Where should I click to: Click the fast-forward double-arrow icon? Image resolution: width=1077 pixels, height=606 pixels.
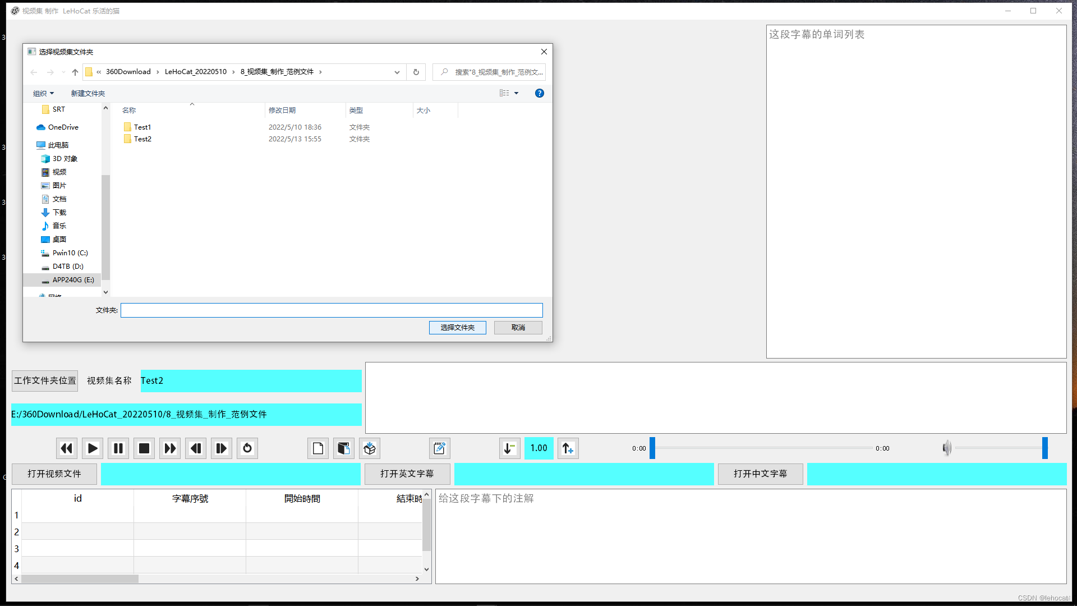(170, 448)
